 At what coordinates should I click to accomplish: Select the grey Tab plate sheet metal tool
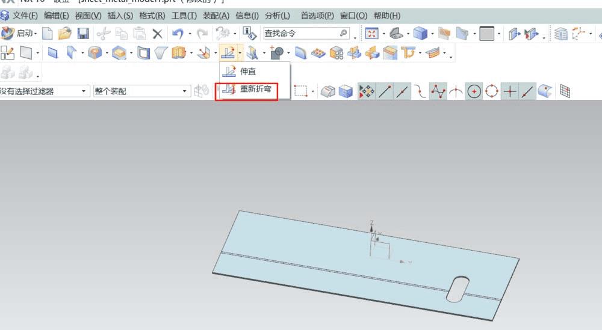[x=26, y=52]
